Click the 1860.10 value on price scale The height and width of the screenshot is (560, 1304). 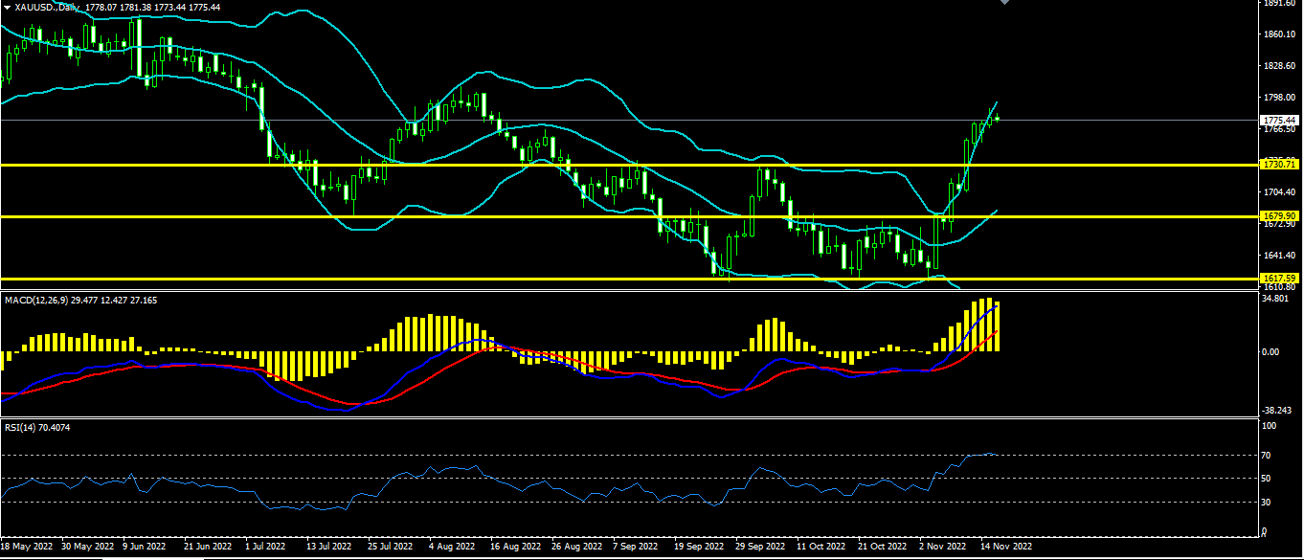tap(1281, 34)
